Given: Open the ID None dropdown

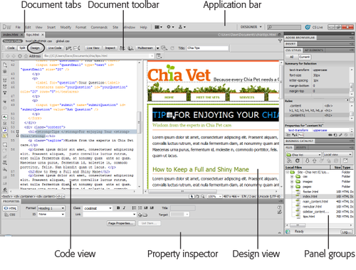Looking at the screenshot, I should click(x=51, y=215).
